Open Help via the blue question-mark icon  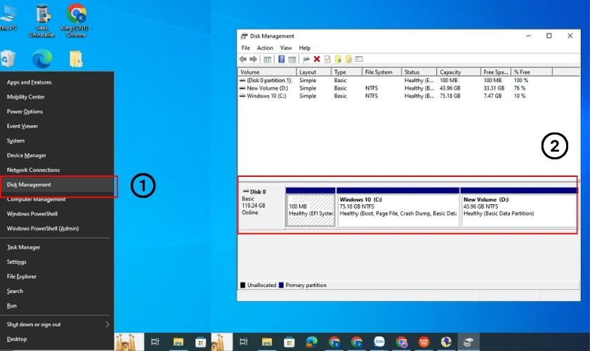click(x=281, y=59)
